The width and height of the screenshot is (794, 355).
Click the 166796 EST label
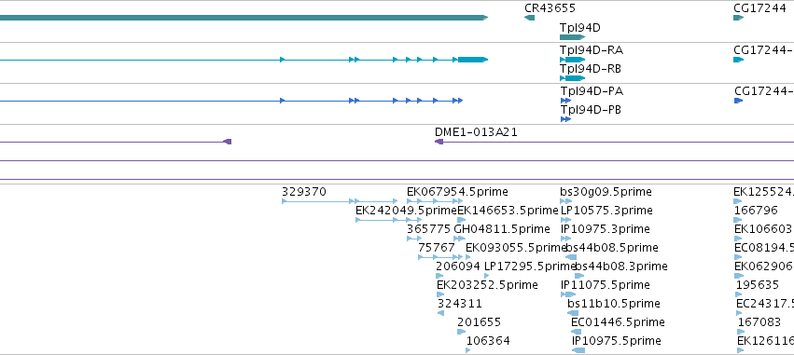pos(756,210)
